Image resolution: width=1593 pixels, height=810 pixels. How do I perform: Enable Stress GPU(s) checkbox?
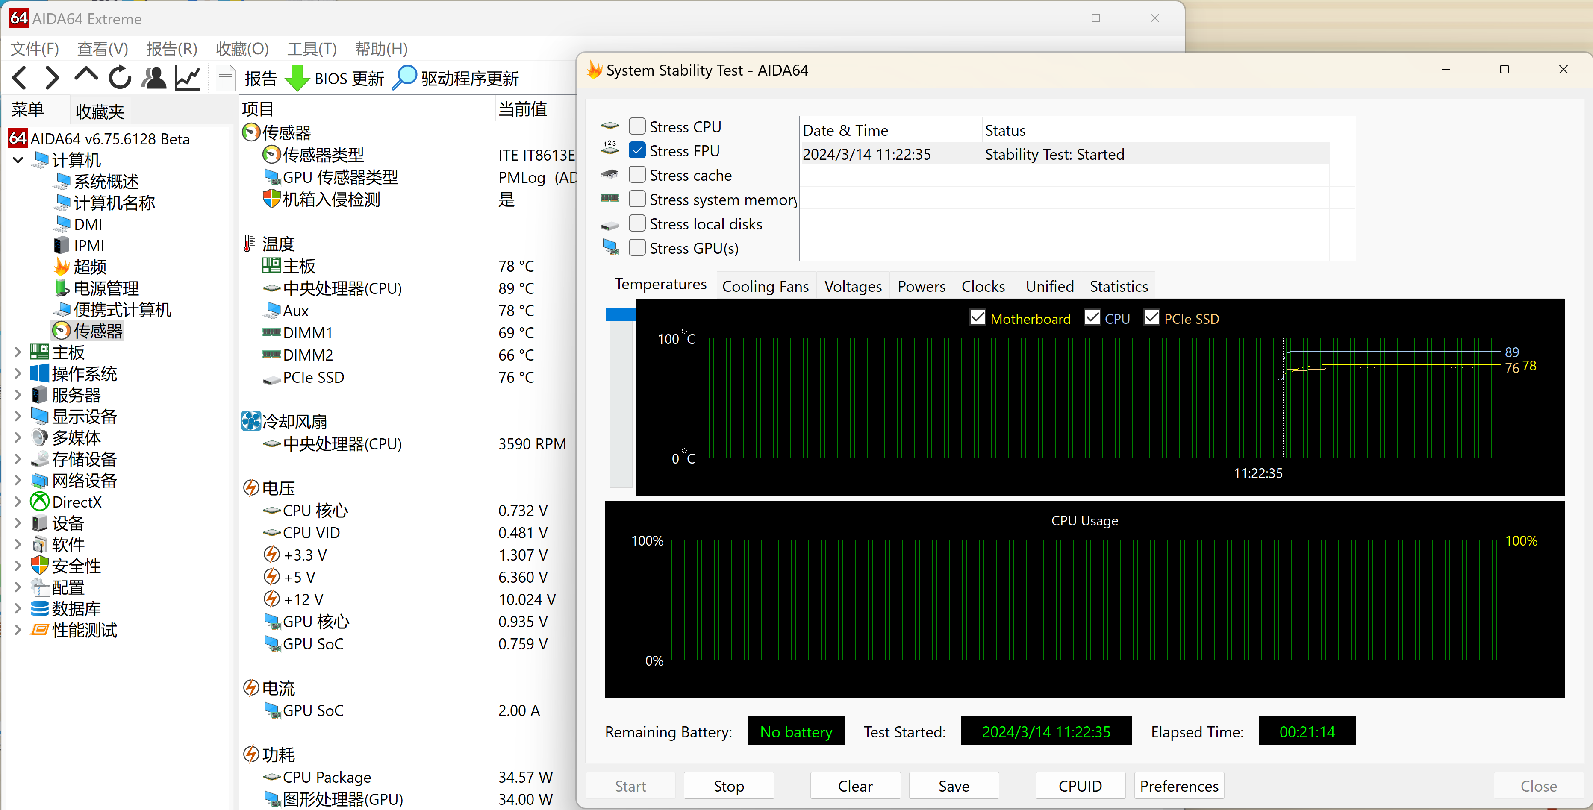(637, 247)
